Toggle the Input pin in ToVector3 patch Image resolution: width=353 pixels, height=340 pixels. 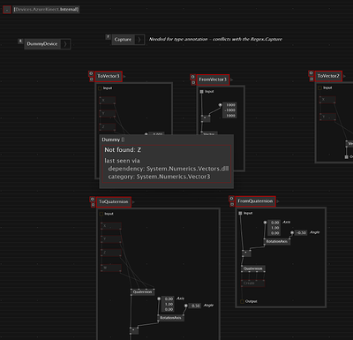(100, 88)
